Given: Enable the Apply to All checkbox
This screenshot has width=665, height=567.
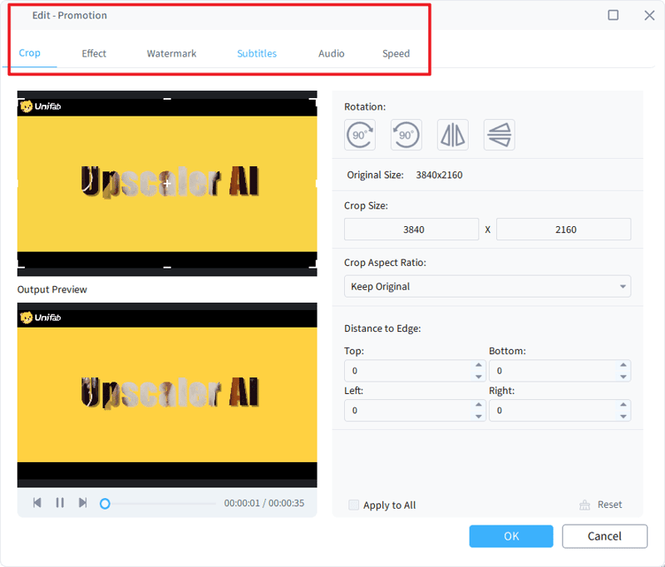Looking at the screenshot, I should [354, 505].
